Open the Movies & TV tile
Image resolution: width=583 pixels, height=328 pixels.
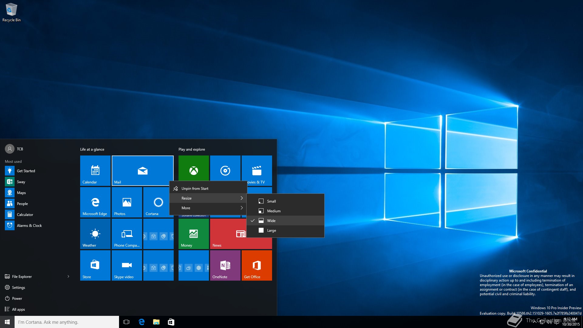tap(257, 170)
